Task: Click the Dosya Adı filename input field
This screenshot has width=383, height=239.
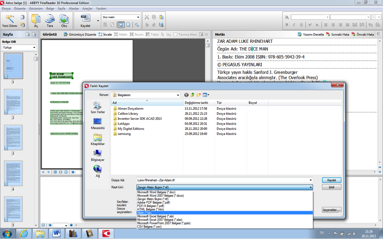Action: click(222, 180)
